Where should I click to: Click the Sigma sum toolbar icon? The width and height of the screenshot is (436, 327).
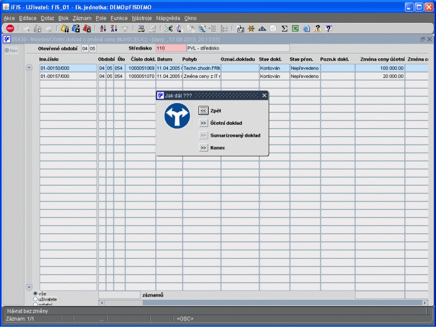[x=284, y=28]
